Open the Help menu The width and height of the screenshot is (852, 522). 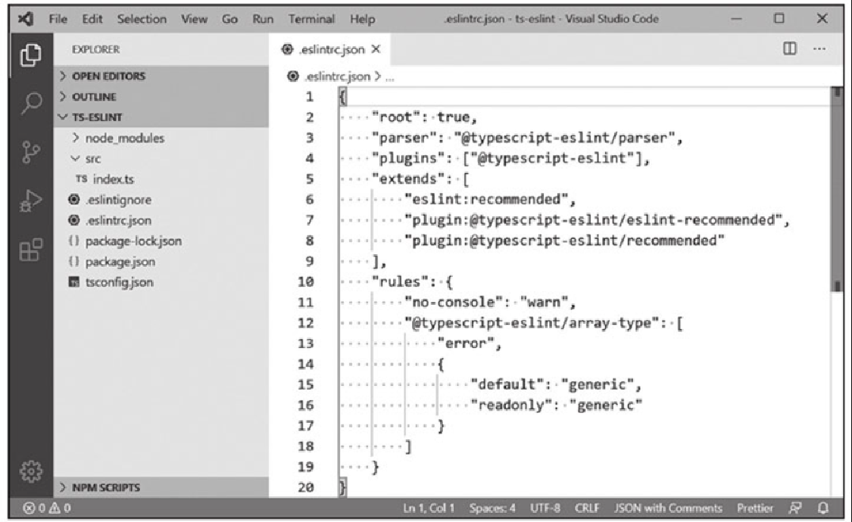363,19
